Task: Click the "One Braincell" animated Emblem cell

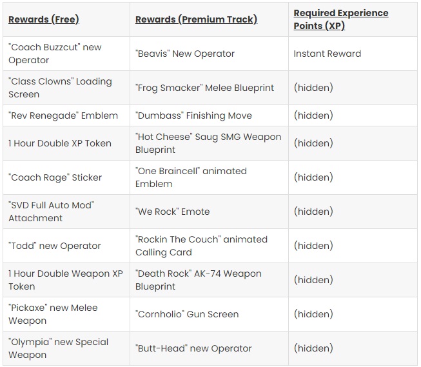Action: (209, 177)
